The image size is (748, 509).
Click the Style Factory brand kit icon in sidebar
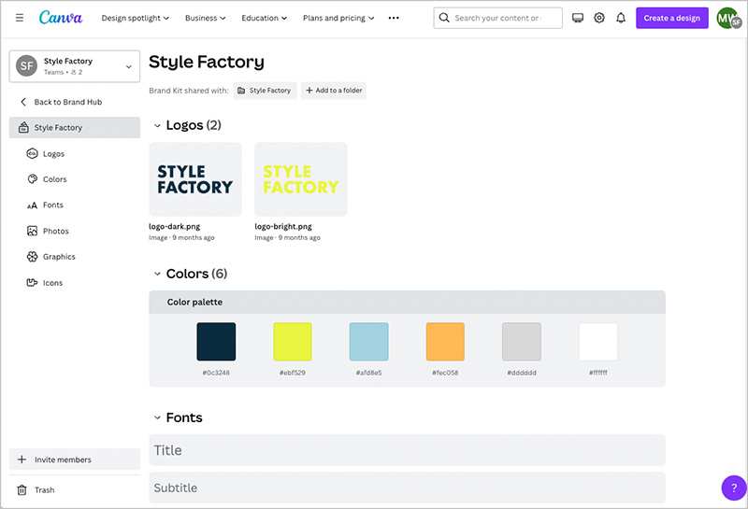tap(23, 127)
